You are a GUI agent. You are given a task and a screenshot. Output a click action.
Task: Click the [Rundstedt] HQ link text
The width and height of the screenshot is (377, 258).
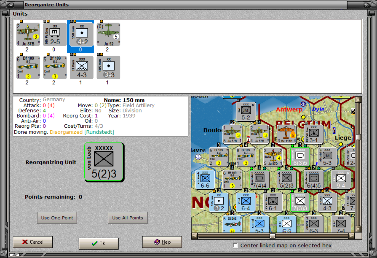99,132
